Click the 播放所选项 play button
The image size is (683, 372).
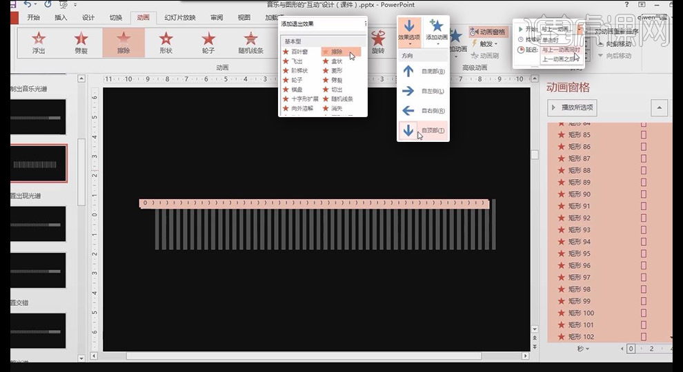click(572, 107)
